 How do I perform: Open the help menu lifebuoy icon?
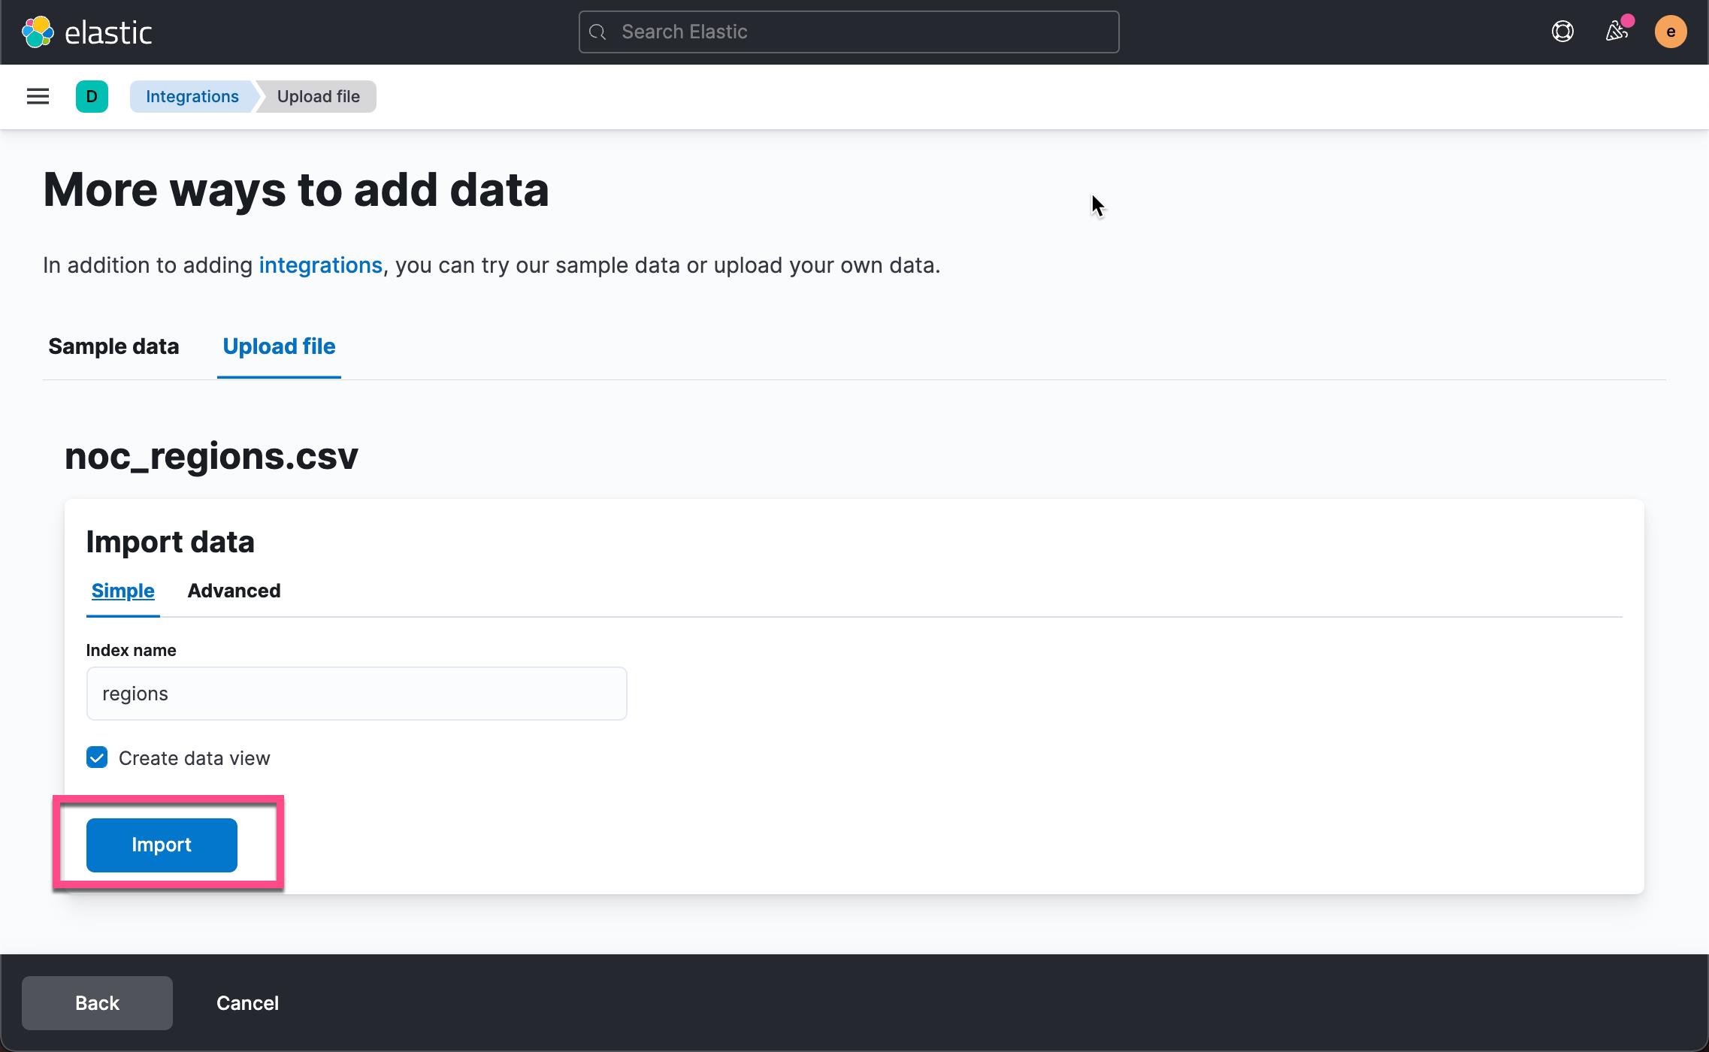click(x=1562, y=32)
